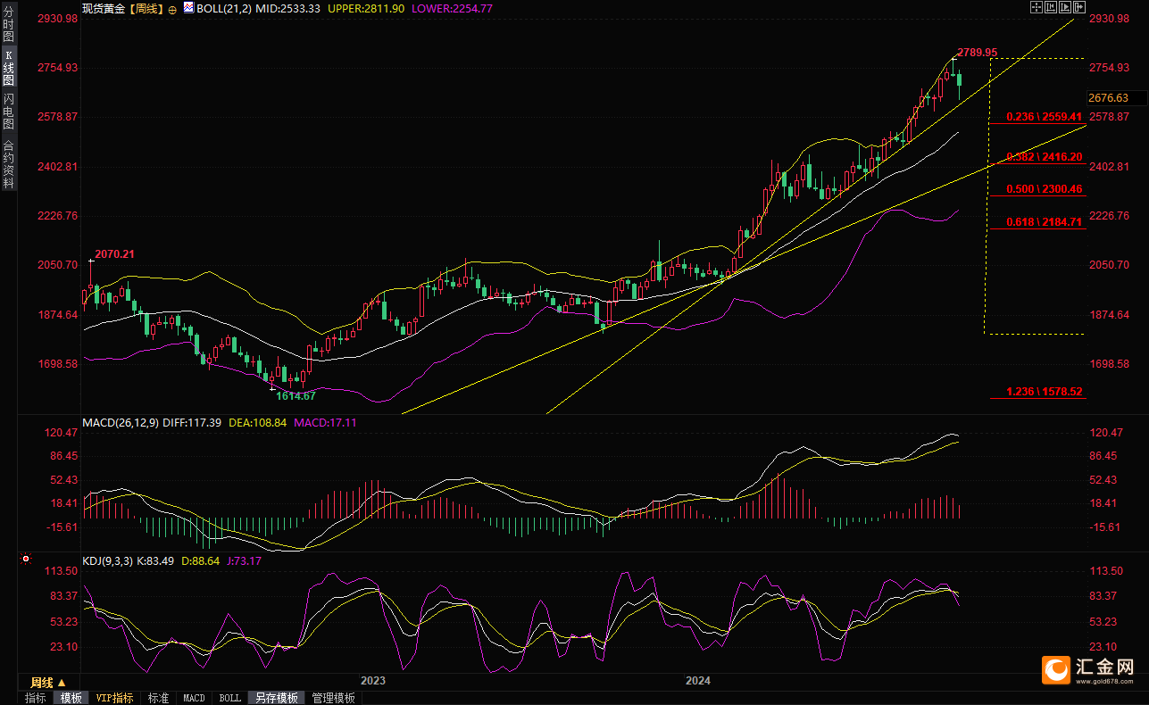Click the MID:2533.33 value

287,8
